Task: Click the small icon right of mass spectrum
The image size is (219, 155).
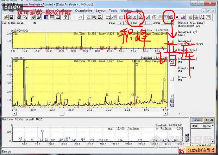Action: 187,138
